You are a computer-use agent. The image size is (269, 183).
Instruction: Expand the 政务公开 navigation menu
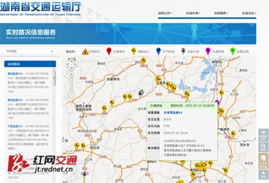click(165, 13)
